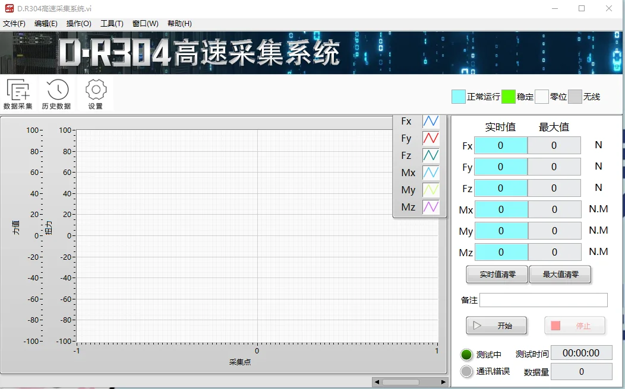Click the Fz 实时值 field
Image resolution: width=625 pixels, height=389 pixels.
coord(501,188)
